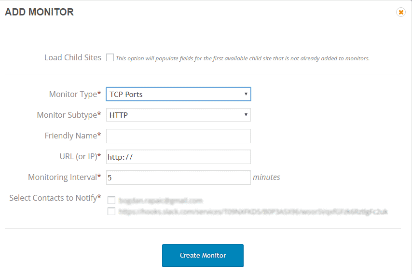The image size is (412, 274).
Task: Submit the form with Create Monitor
Action: point(203,255)
